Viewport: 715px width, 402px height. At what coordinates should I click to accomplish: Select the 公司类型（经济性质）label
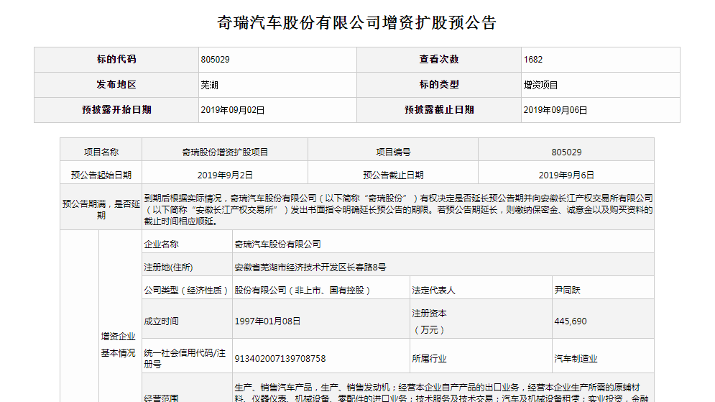tap(186, 291)
